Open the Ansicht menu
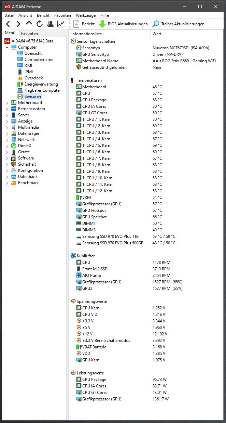The image size is (226, 423). tap(25, 15)
